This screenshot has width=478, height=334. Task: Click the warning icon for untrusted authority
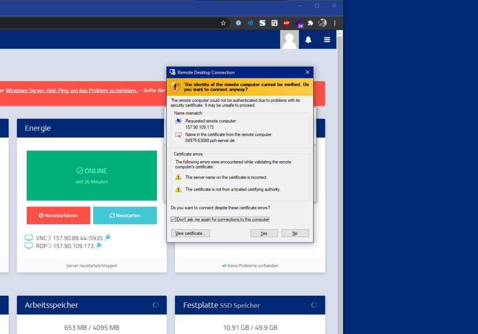[x=178, y=189]
